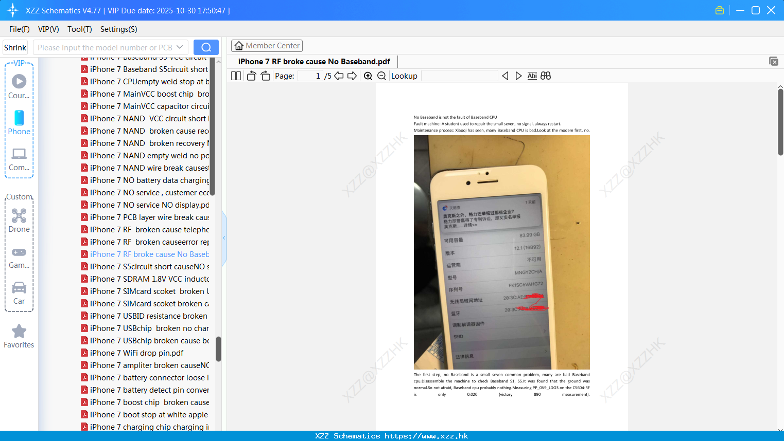
Task: Click the iPhone photo in PDF page
Action: (502, 252)
